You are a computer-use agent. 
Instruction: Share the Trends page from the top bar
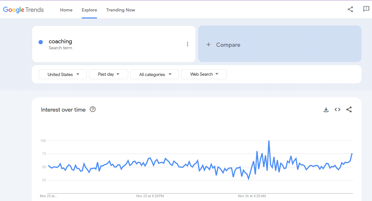pos(350,10)
